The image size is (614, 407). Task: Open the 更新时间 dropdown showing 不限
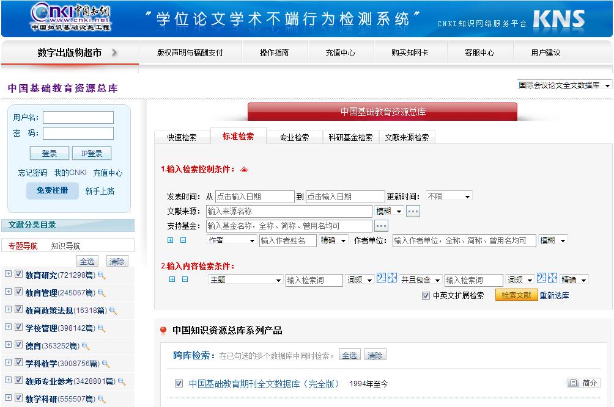(x=449, y=196)
